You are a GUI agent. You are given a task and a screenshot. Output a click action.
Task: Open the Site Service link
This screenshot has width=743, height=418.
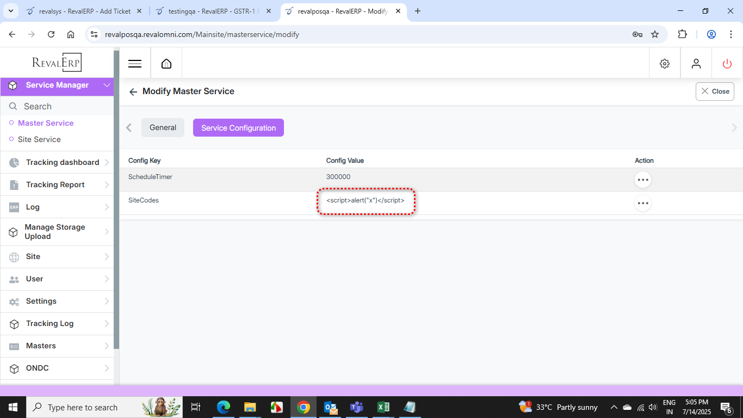[39, 139]
